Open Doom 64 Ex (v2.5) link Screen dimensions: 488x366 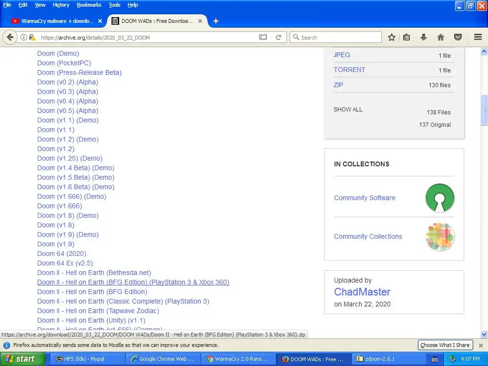[65, 263]
